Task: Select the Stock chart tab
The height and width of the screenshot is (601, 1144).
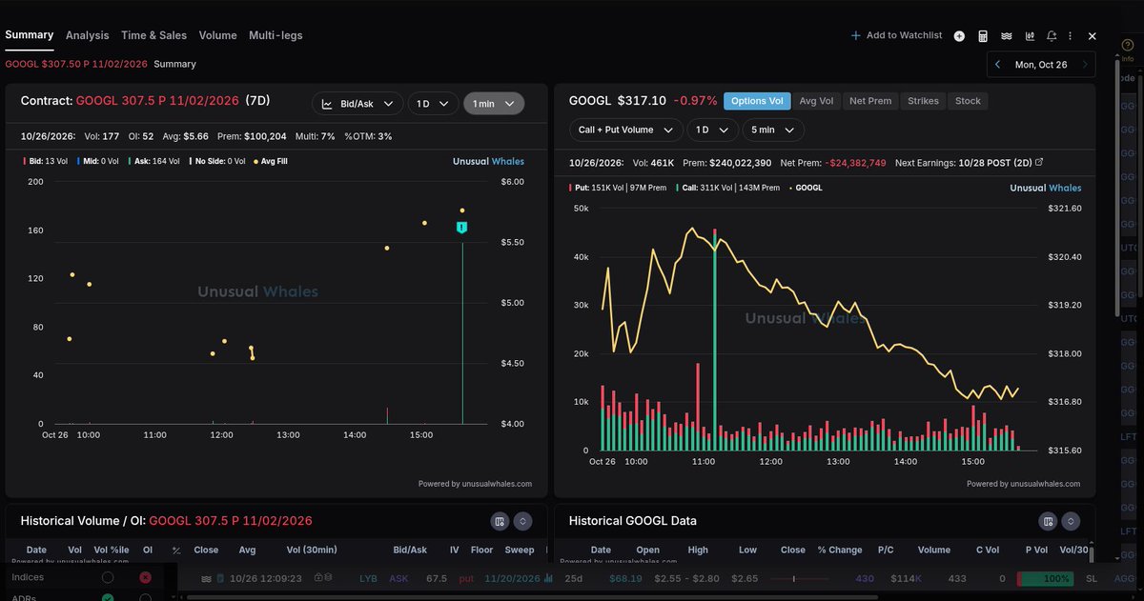Action: click(x=968, y=101)
